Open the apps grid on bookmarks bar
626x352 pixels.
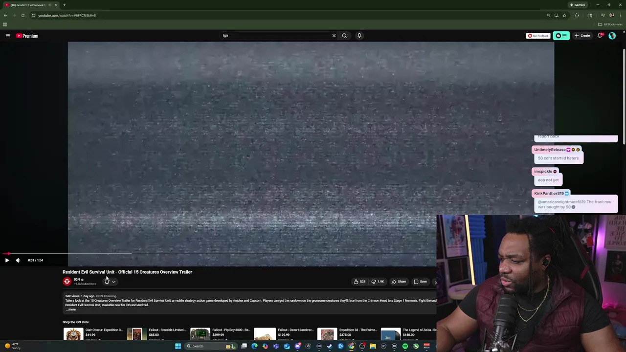5,24
